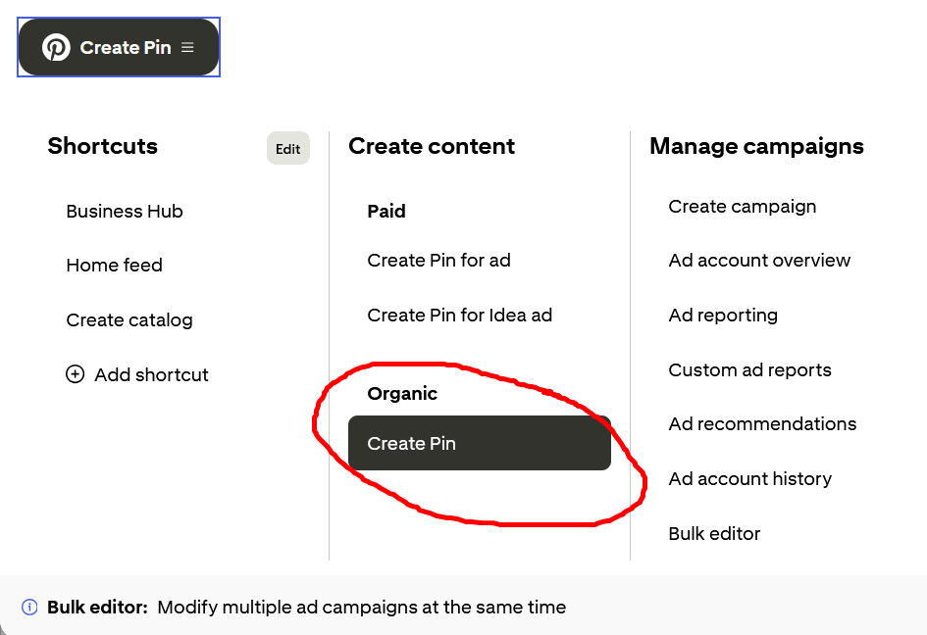Select Bulk editor under Manage campaigns
Image resolution: width=927 pixels, height=635 pixels.
(714, 533)
